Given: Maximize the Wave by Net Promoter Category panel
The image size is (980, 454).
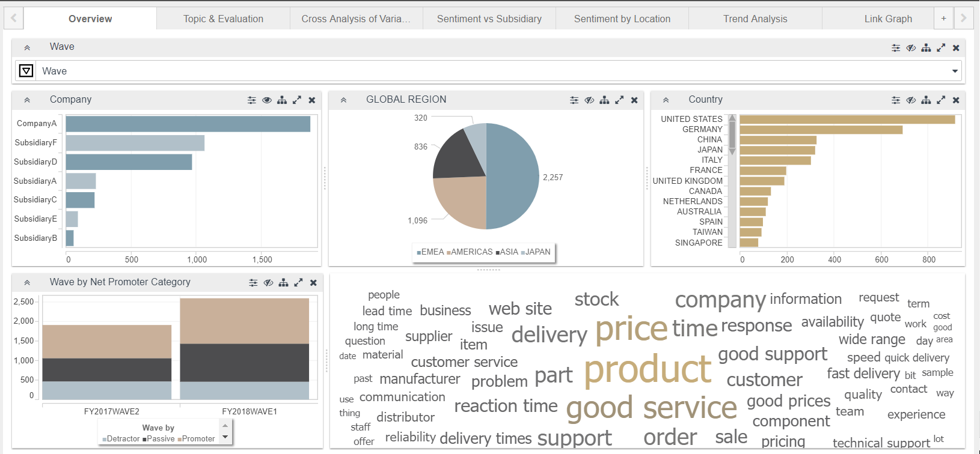Looking at the screenshot, I should pos(298,283).
